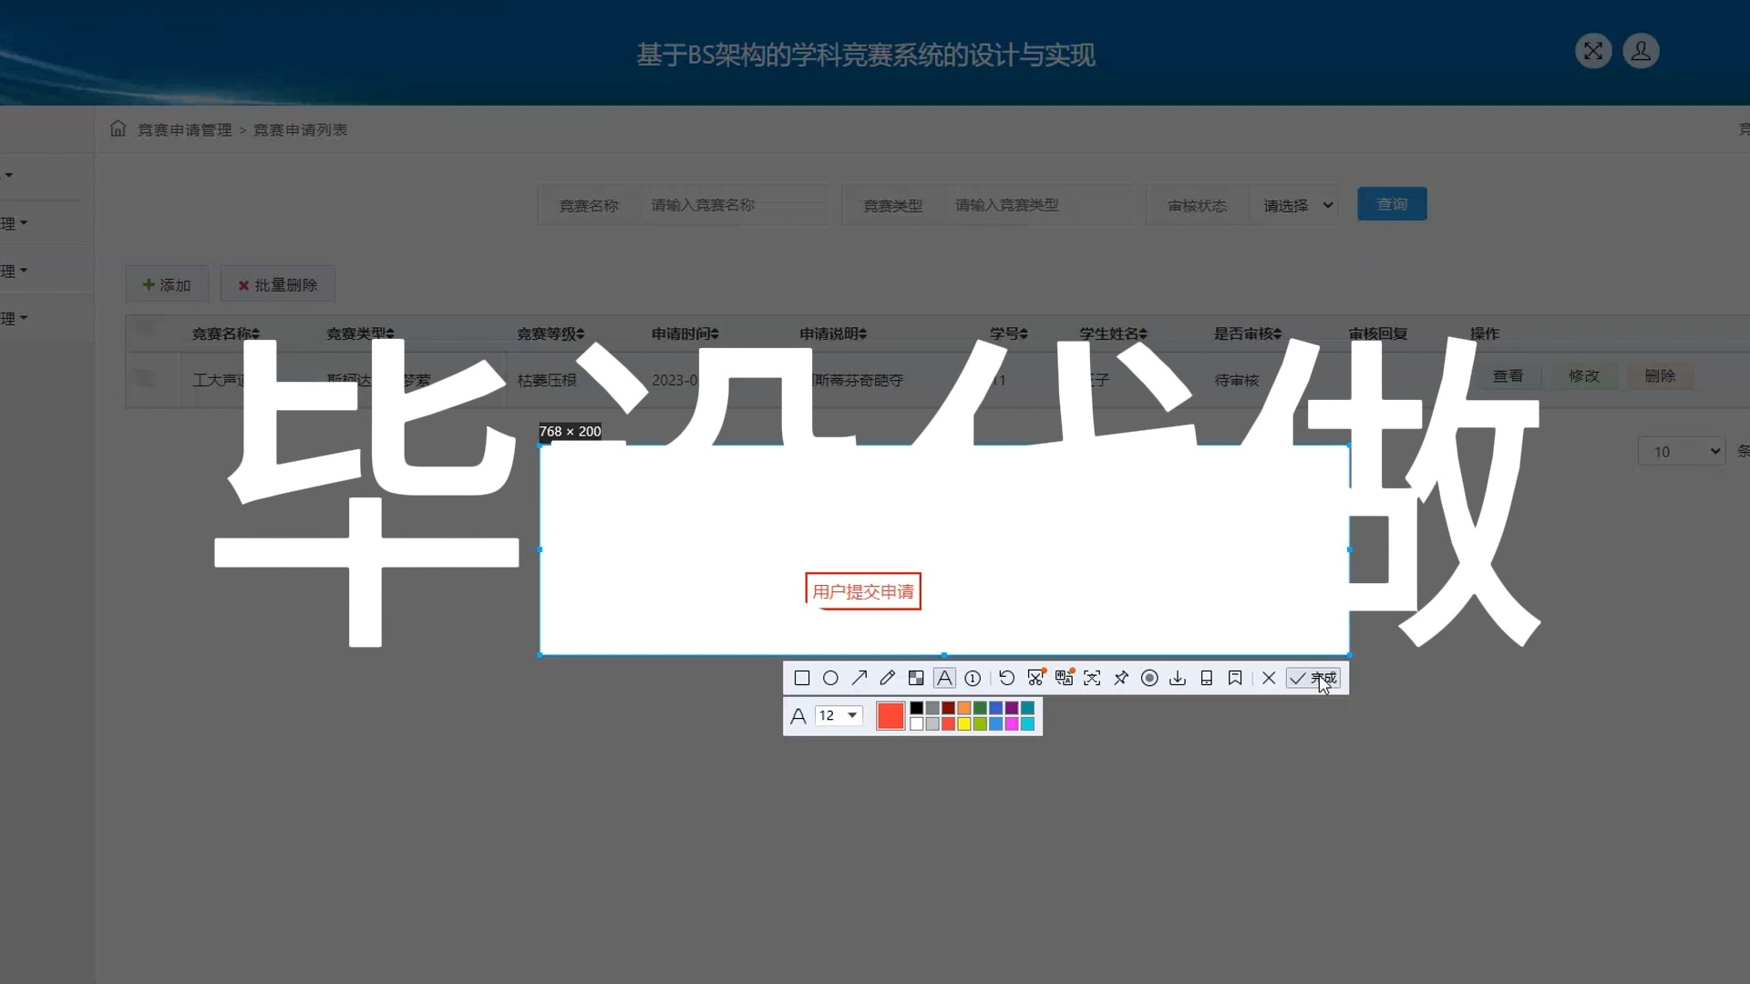This screenshot has height=984, width=1750.
Task: Undo the last annotation
Action: (1006, 678)
